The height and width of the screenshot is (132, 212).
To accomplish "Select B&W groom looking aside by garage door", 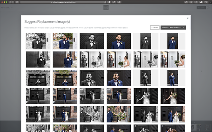I will coord(38,59).
